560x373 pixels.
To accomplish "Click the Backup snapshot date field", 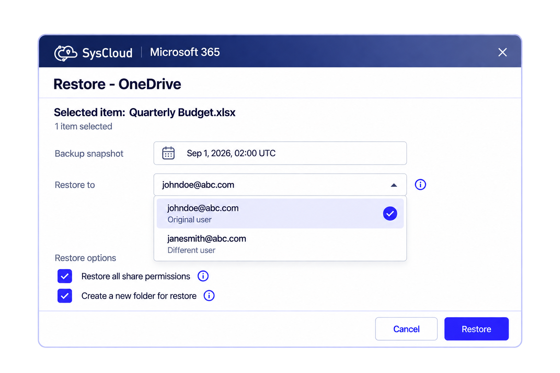I will pyautogui.click(x=280, y=153).
